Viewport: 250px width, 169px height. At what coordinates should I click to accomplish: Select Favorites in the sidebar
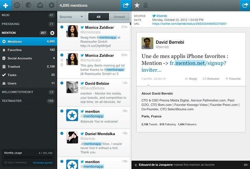coord(28,50)
